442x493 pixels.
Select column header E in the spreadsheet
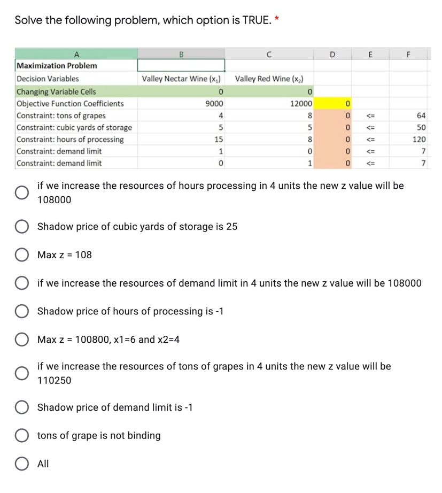click(x=370, y=53)
